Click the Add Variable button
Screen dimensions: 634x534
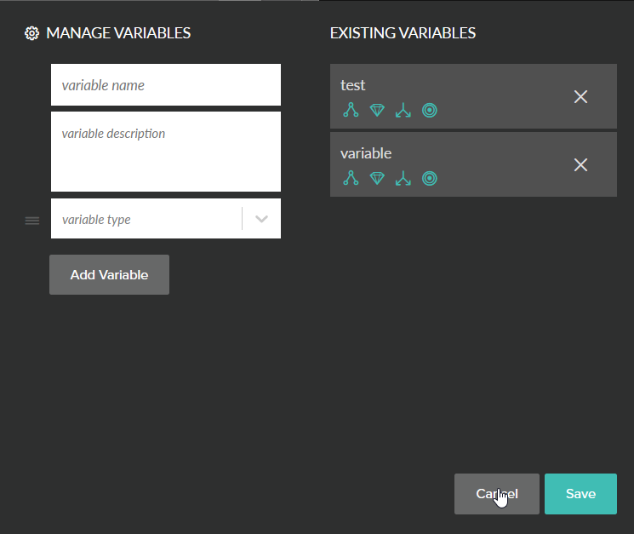(x=109, y=275)
